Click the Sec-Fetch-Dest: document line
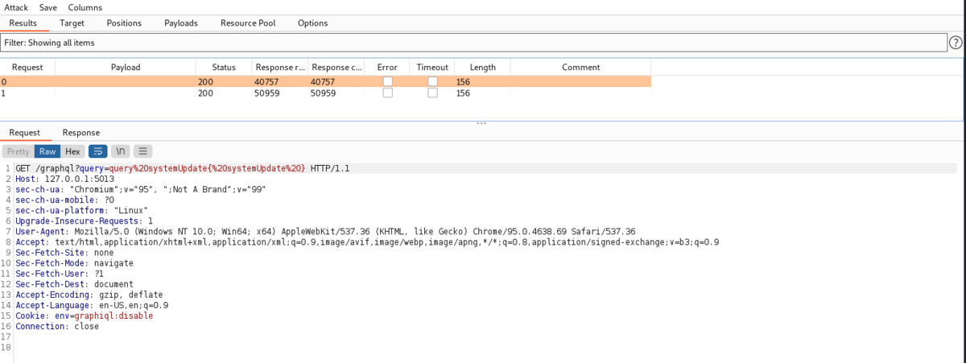This screenshot has width=966, height=363. pyautogui.click(x=74, y=284)
